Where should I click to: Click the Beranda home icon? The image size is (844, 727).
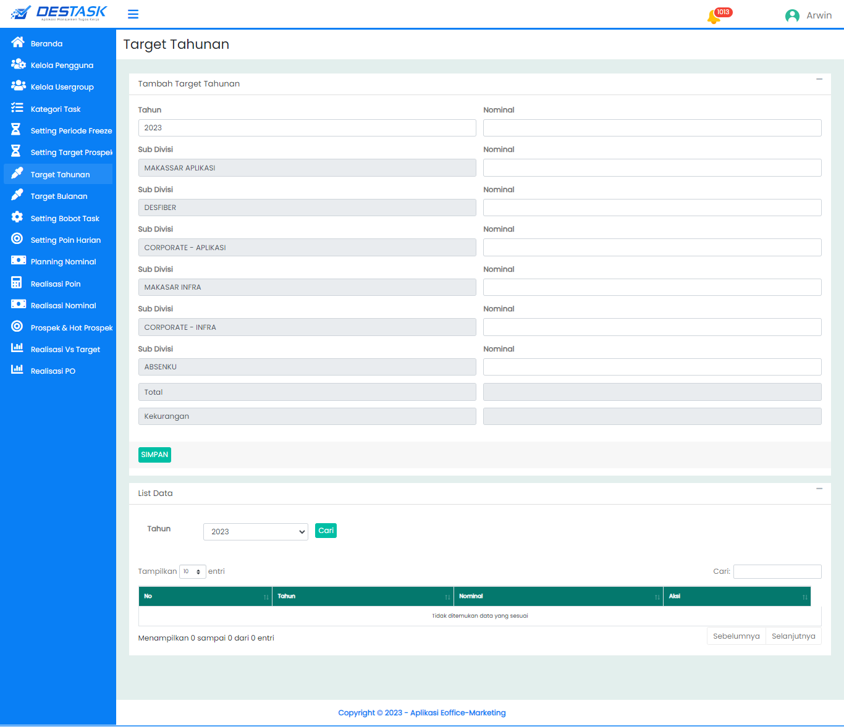click(x=17, y=43)
